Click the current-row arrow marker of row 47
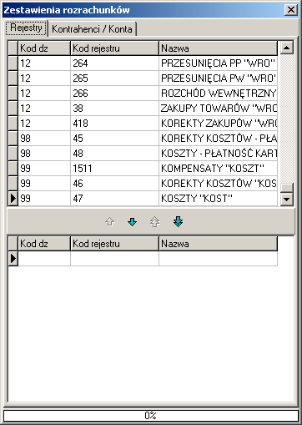Screen dimensions: 302x425 (x=13, y=199)
